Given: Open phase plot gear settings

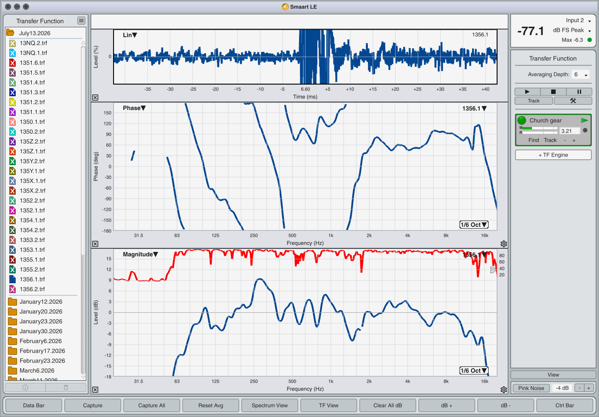Looking at the screenshot, I should click(x=504, y=244).
